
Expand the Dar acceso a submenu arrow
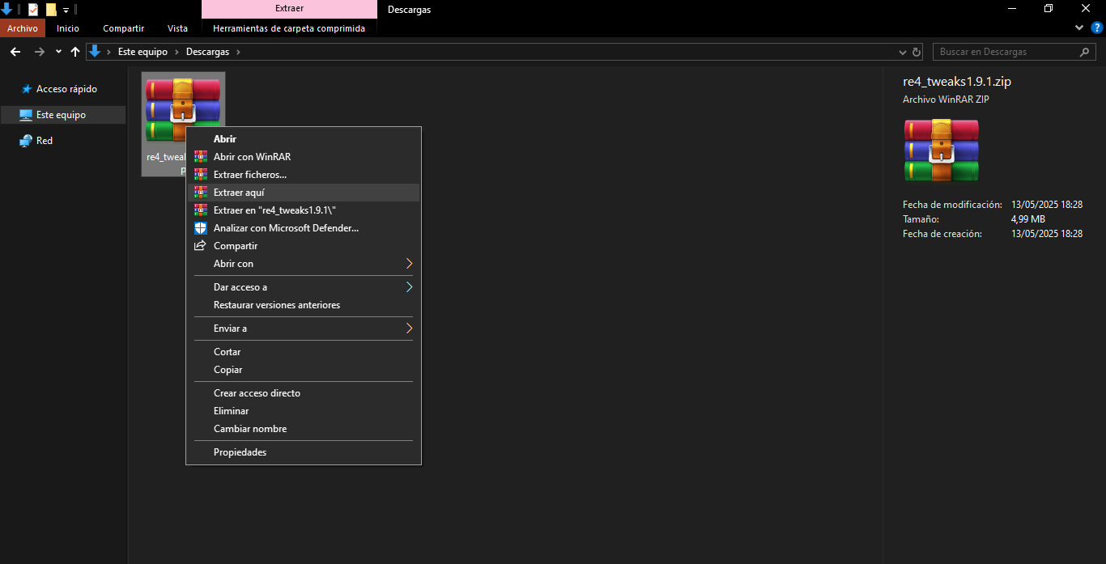[x=409, y=287]
